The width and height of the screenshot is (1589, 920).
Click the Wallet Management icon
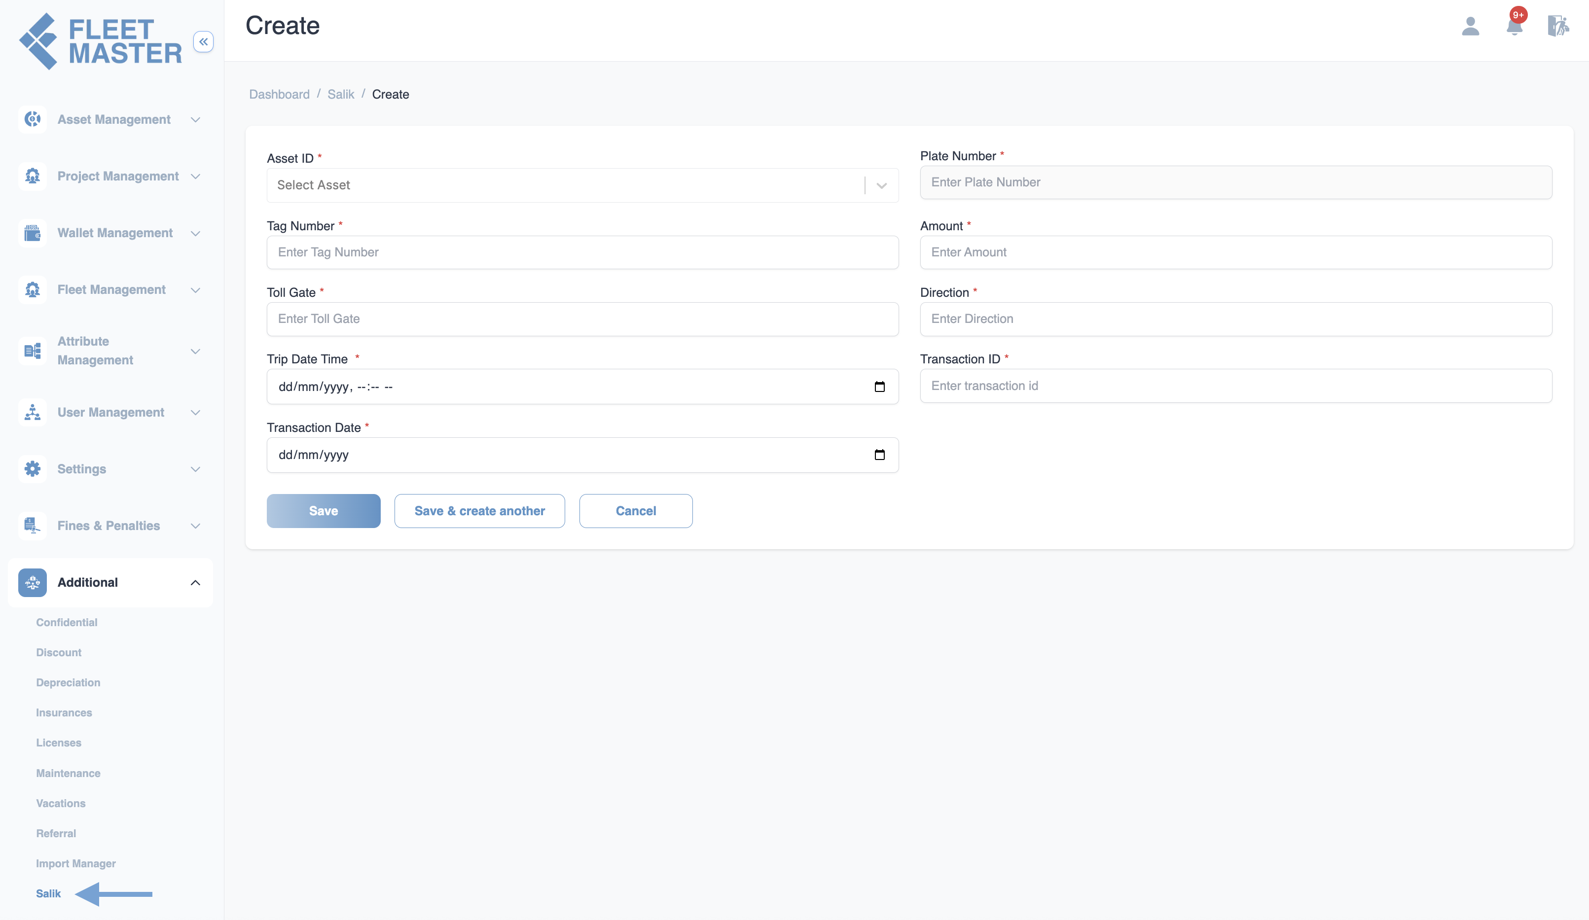pos(32,233)
